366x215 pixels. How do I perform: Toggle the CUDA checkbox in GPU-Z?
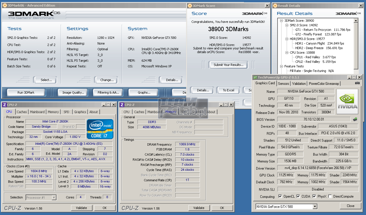[x=298, y=196]
